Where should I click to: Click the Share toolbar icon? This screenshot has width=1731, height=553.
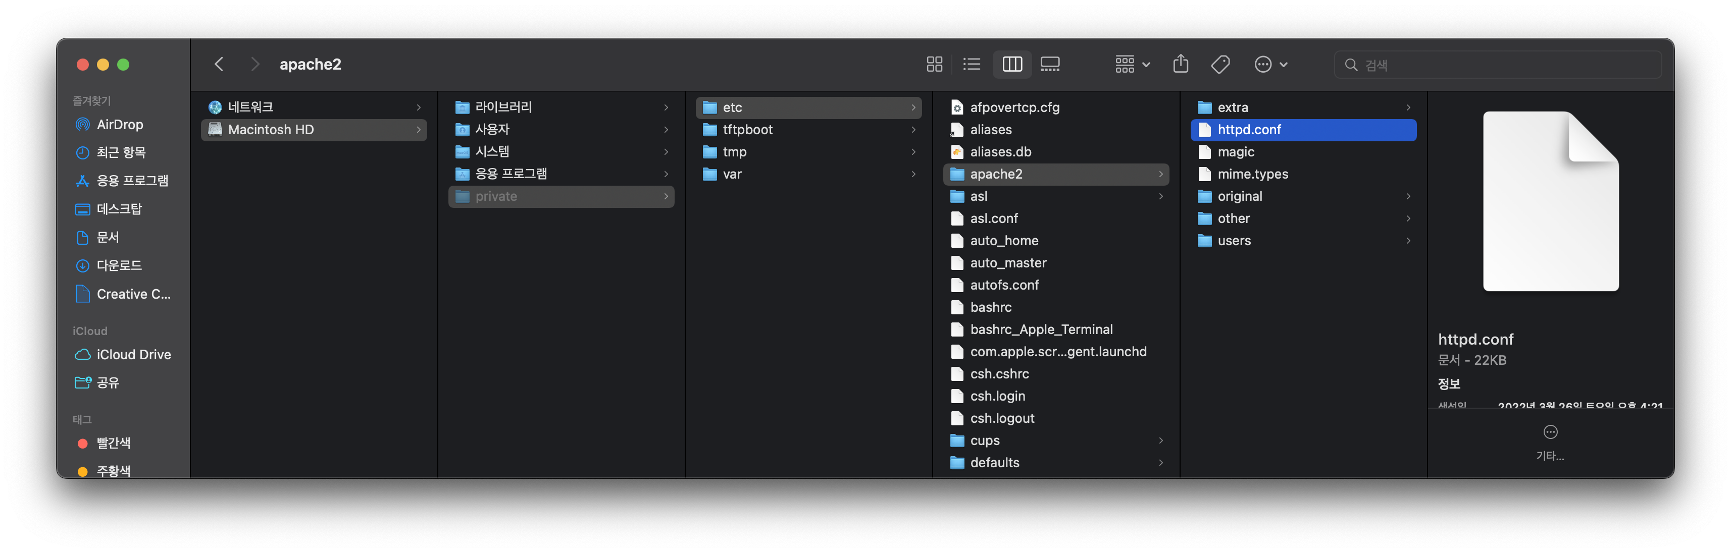(1181, 65)
